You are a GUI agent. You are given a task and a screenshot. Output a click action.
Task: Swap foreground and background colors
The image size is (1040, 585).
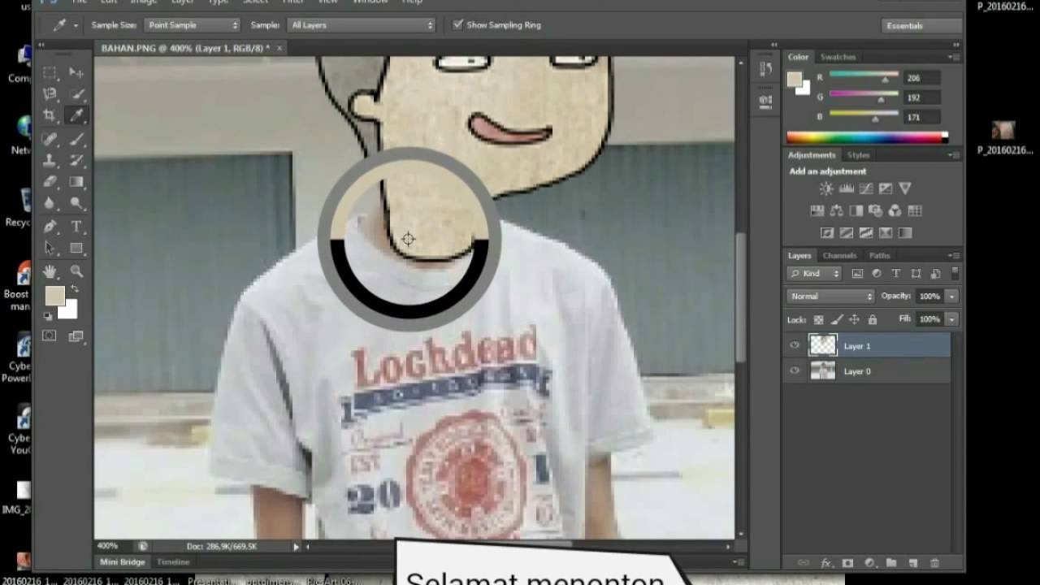click(74, 289)
